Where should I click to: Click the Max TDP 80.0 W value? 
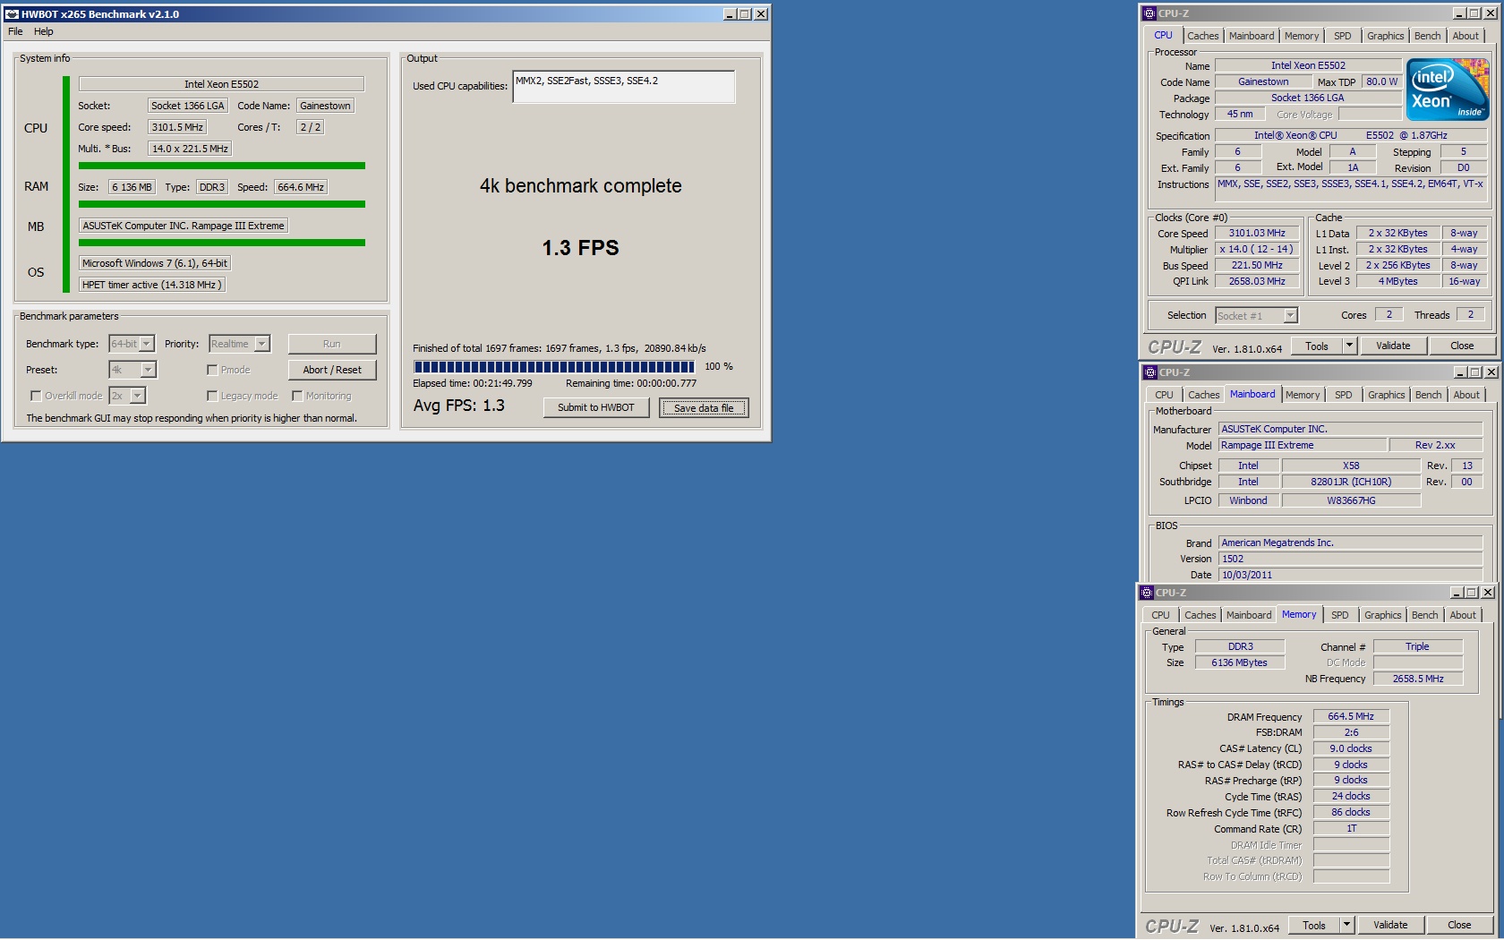(x=1381, y=81)
